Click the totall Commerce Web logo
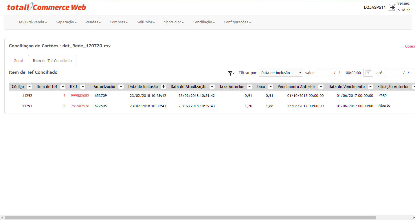The image size is (415, 220). tap(47, 7)
